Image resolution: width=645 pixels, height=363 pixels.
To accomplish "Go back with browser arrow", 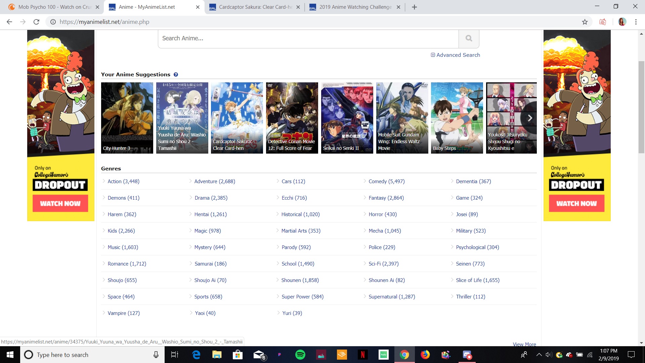I will pyautogui.click(x=9, y=22).
